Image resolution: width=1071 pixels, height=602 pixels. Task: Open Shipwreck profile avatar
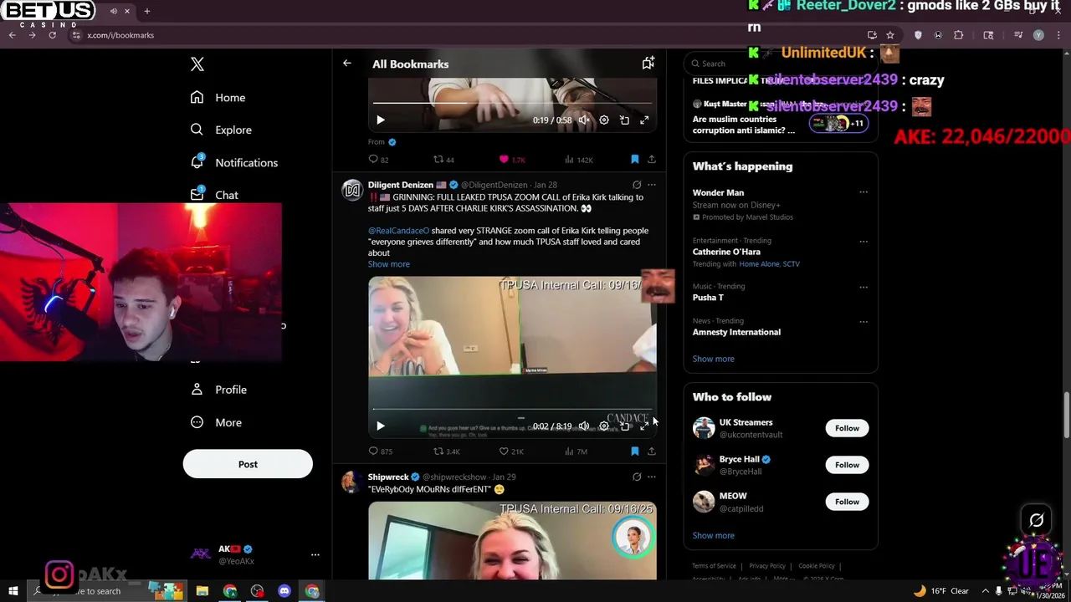pos(352,482)
